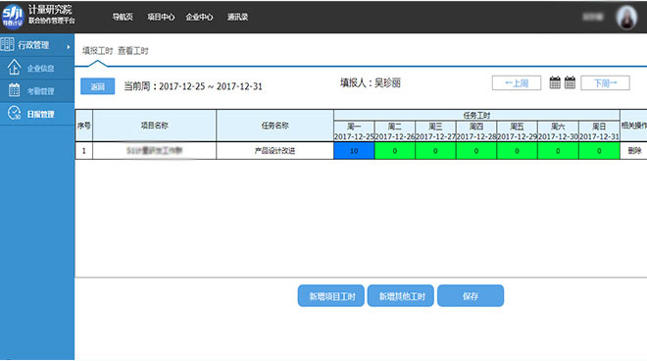Viewport: 647px width, 361px height.
Task: Open 企业中心 in top navigation
Action: (x=199, y=17)
